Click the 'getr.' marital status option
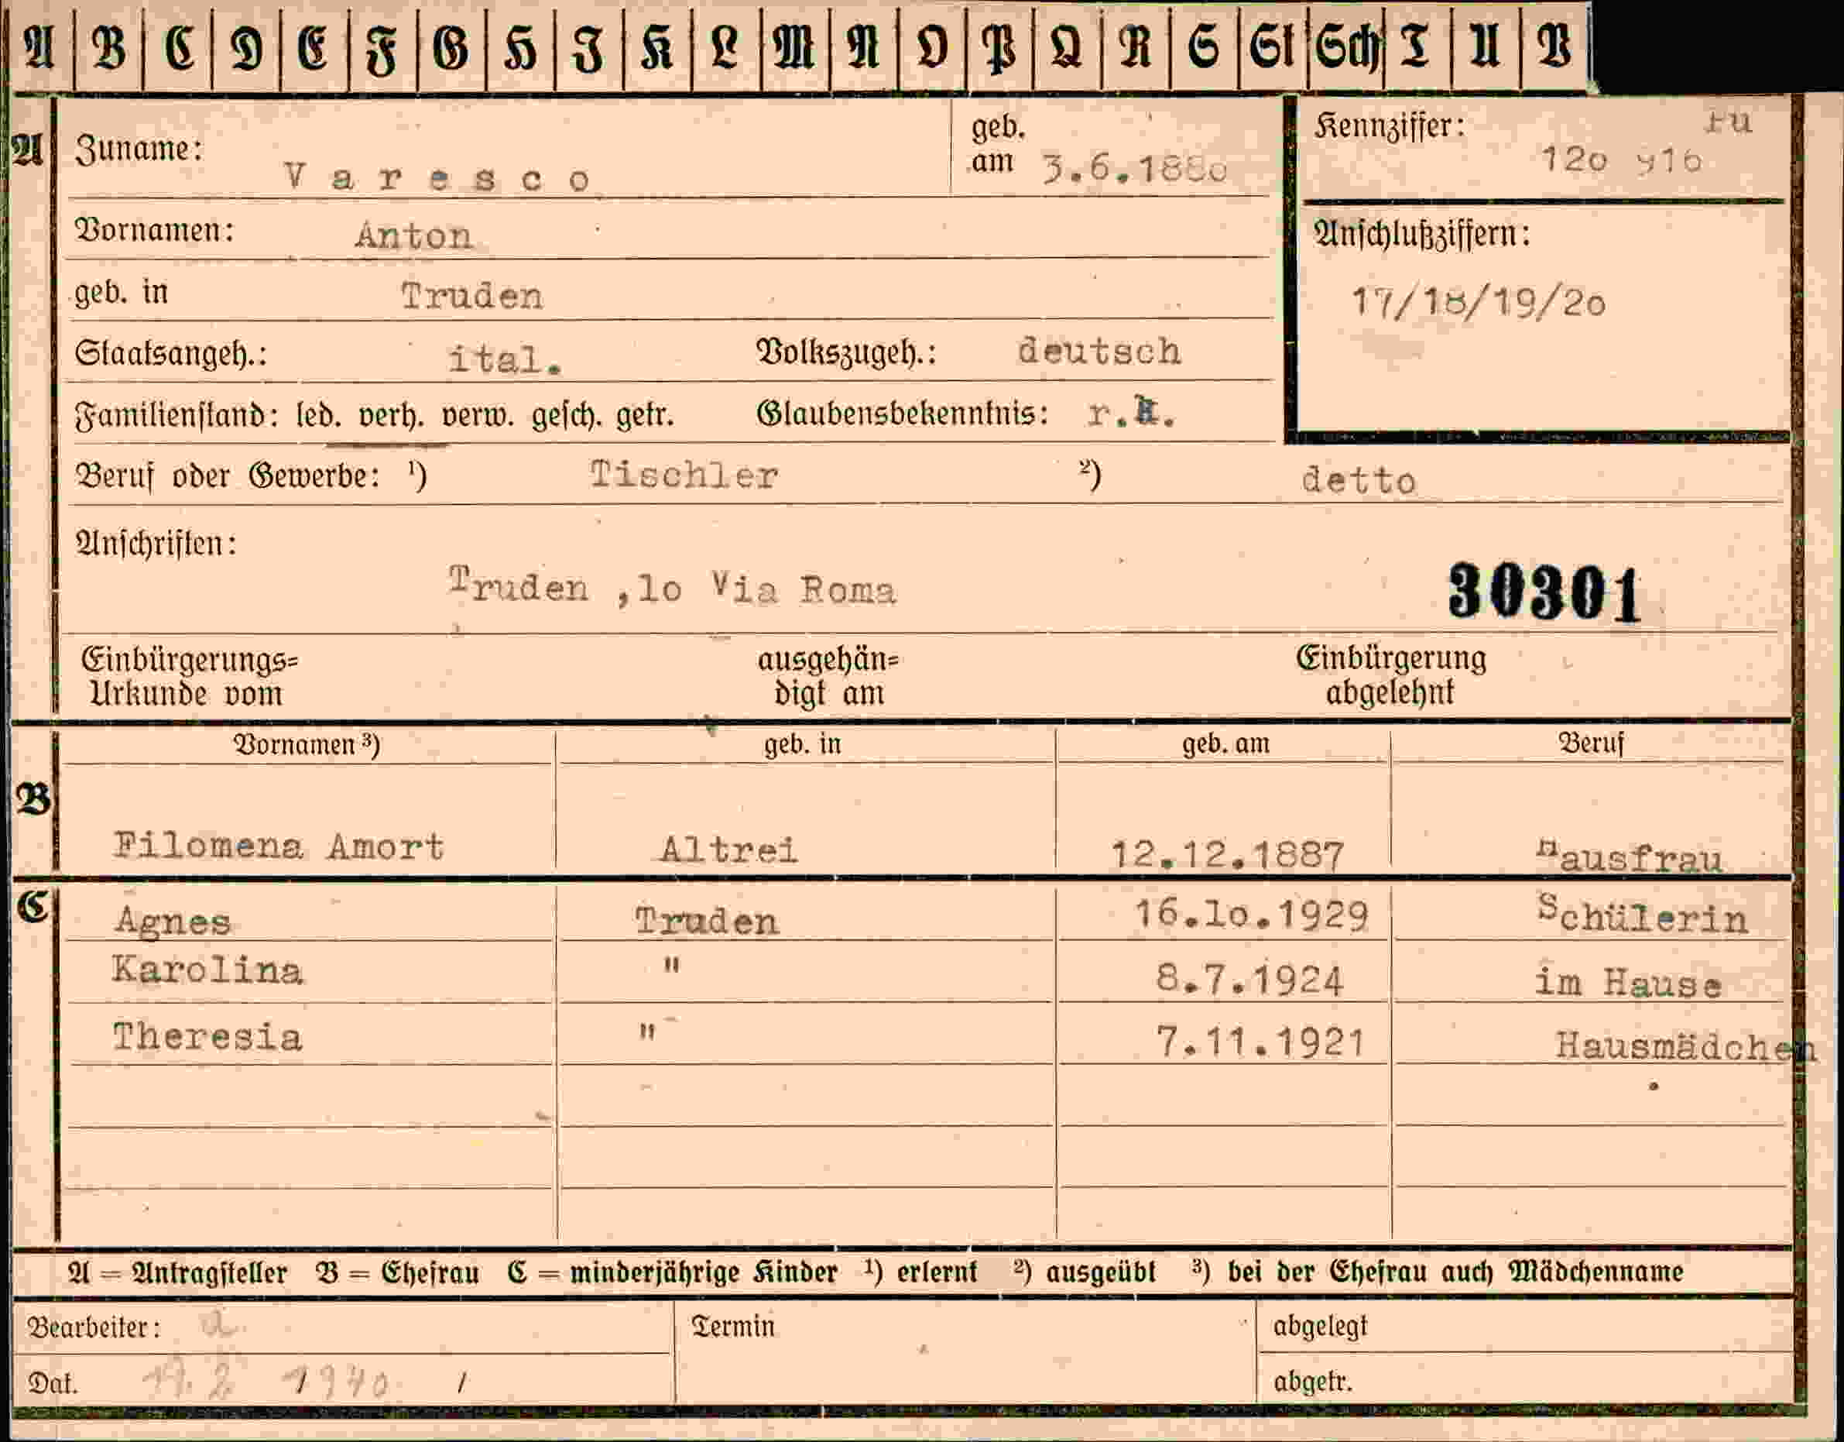1844x1442 pixels. (x=645, y=417)
